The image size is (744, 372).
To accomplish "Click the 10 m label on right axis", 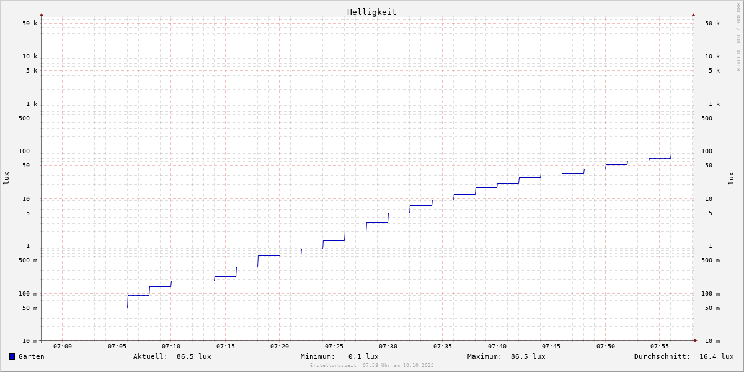I will (x=712, y=341).
